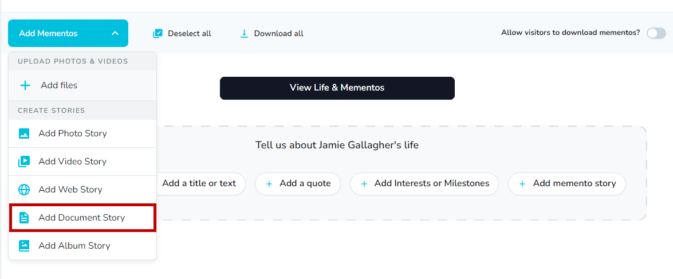
Task: Toggle Allow visitors to download mementos
Action: coord(656,33)
